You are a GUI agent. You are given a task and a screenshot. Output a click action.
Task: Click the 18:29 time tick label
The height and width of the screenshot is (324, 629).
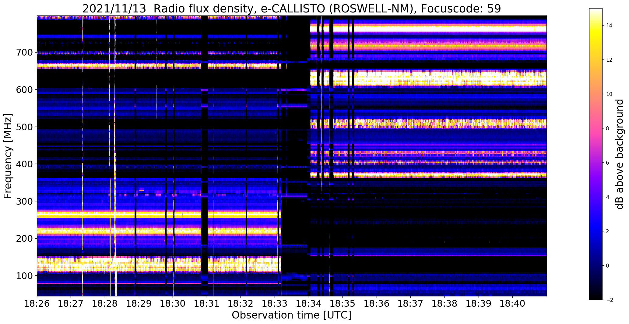[139, 304]
